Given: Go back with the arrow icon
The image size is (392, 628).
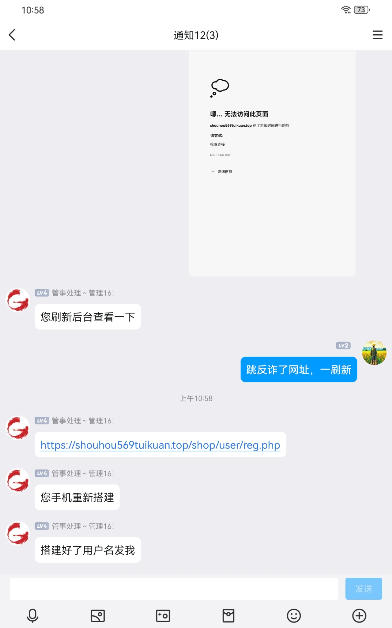Looking at the screenshot, I should (x=12, y=35).
